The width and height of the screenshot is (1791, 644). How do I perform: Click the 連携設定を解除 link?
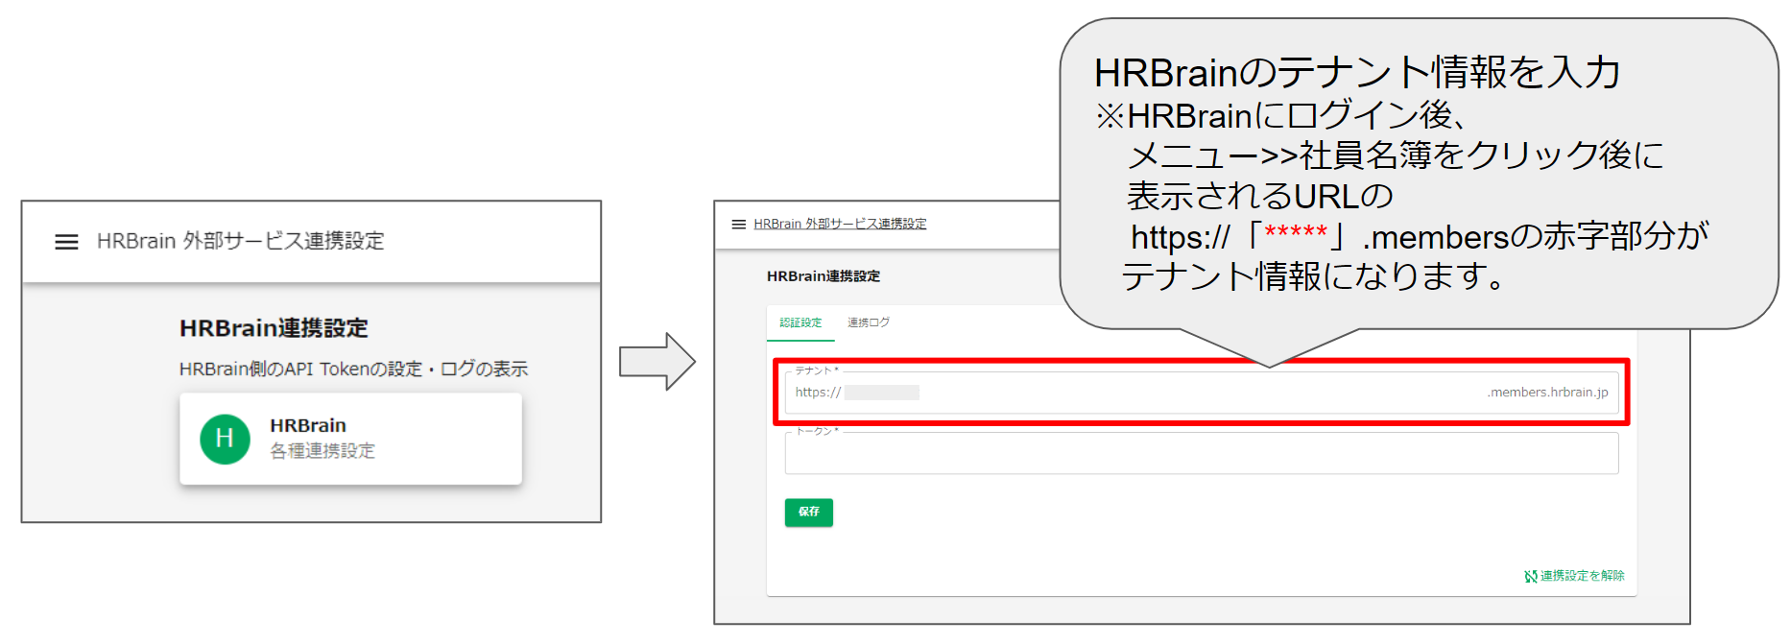pos(1582,576)
